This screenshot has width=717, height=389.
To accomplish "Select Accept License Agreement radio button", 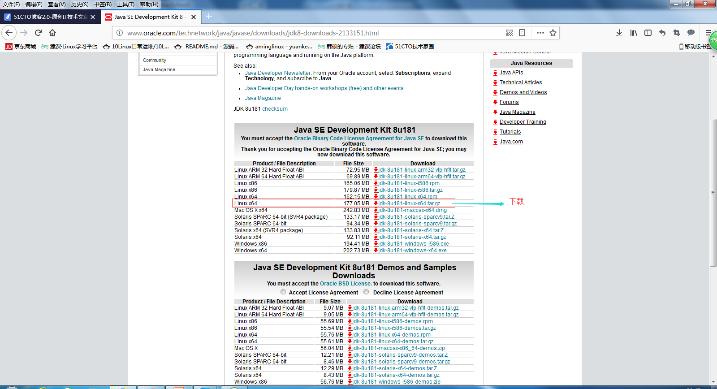I will (283, 292).
